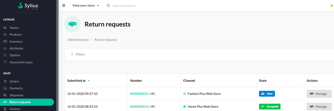
Task: Click the search magnifier icon
Action: [x=108, y=5]
